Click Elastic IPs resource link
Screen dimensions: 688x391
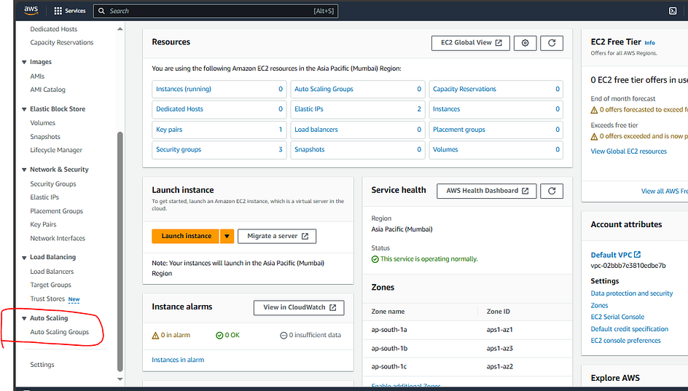(309, 109)
